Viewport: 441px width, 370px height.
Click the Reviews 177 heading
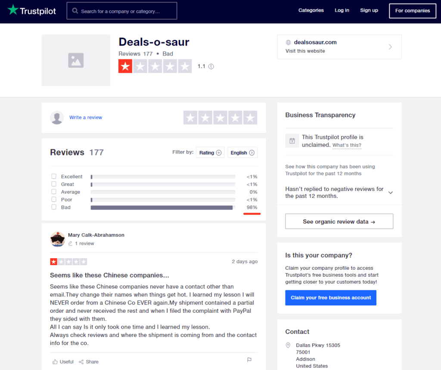click(x=77, y=152)
